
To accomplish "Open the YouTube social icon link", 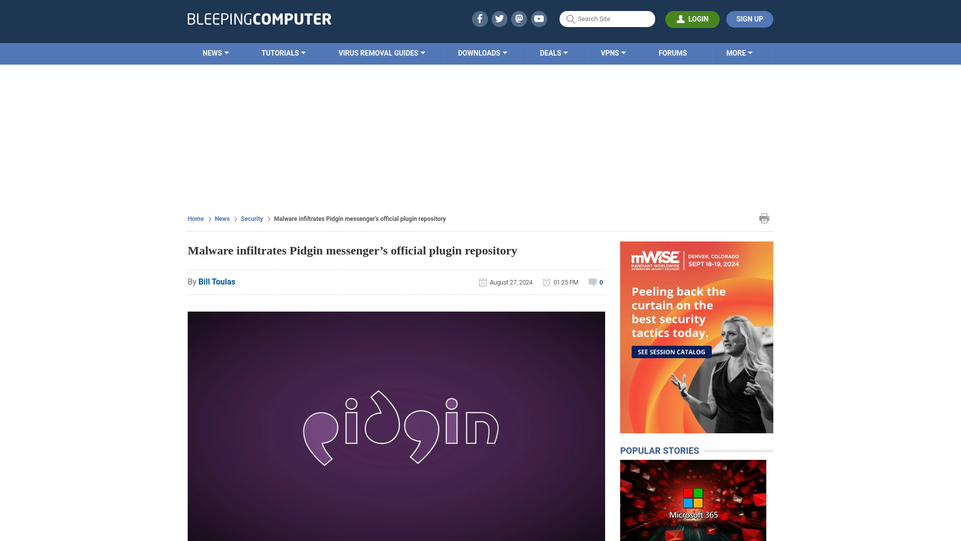I will [539, 19].
